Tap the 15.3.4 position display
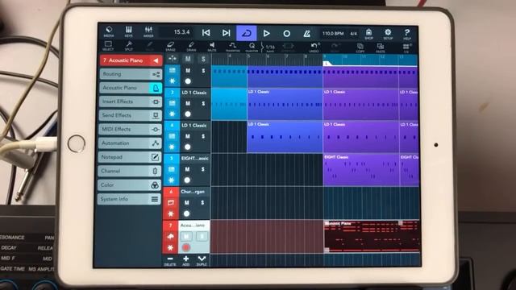 181,32
